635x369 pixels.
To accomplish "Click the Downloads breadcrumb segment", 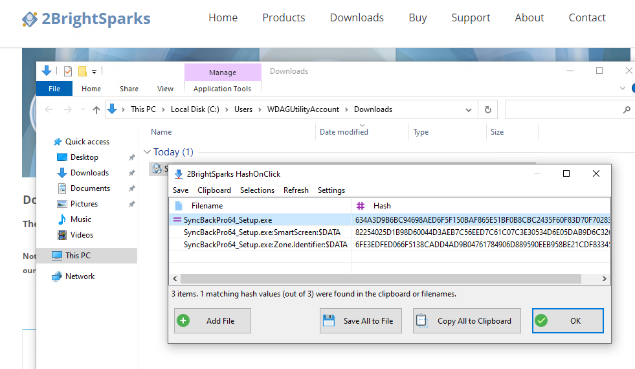I will pos(373,109).
